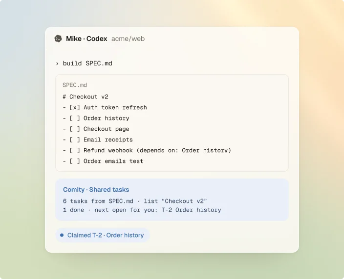
Task: Click the Checkout page task text
Action: click(x=107, y=129)
